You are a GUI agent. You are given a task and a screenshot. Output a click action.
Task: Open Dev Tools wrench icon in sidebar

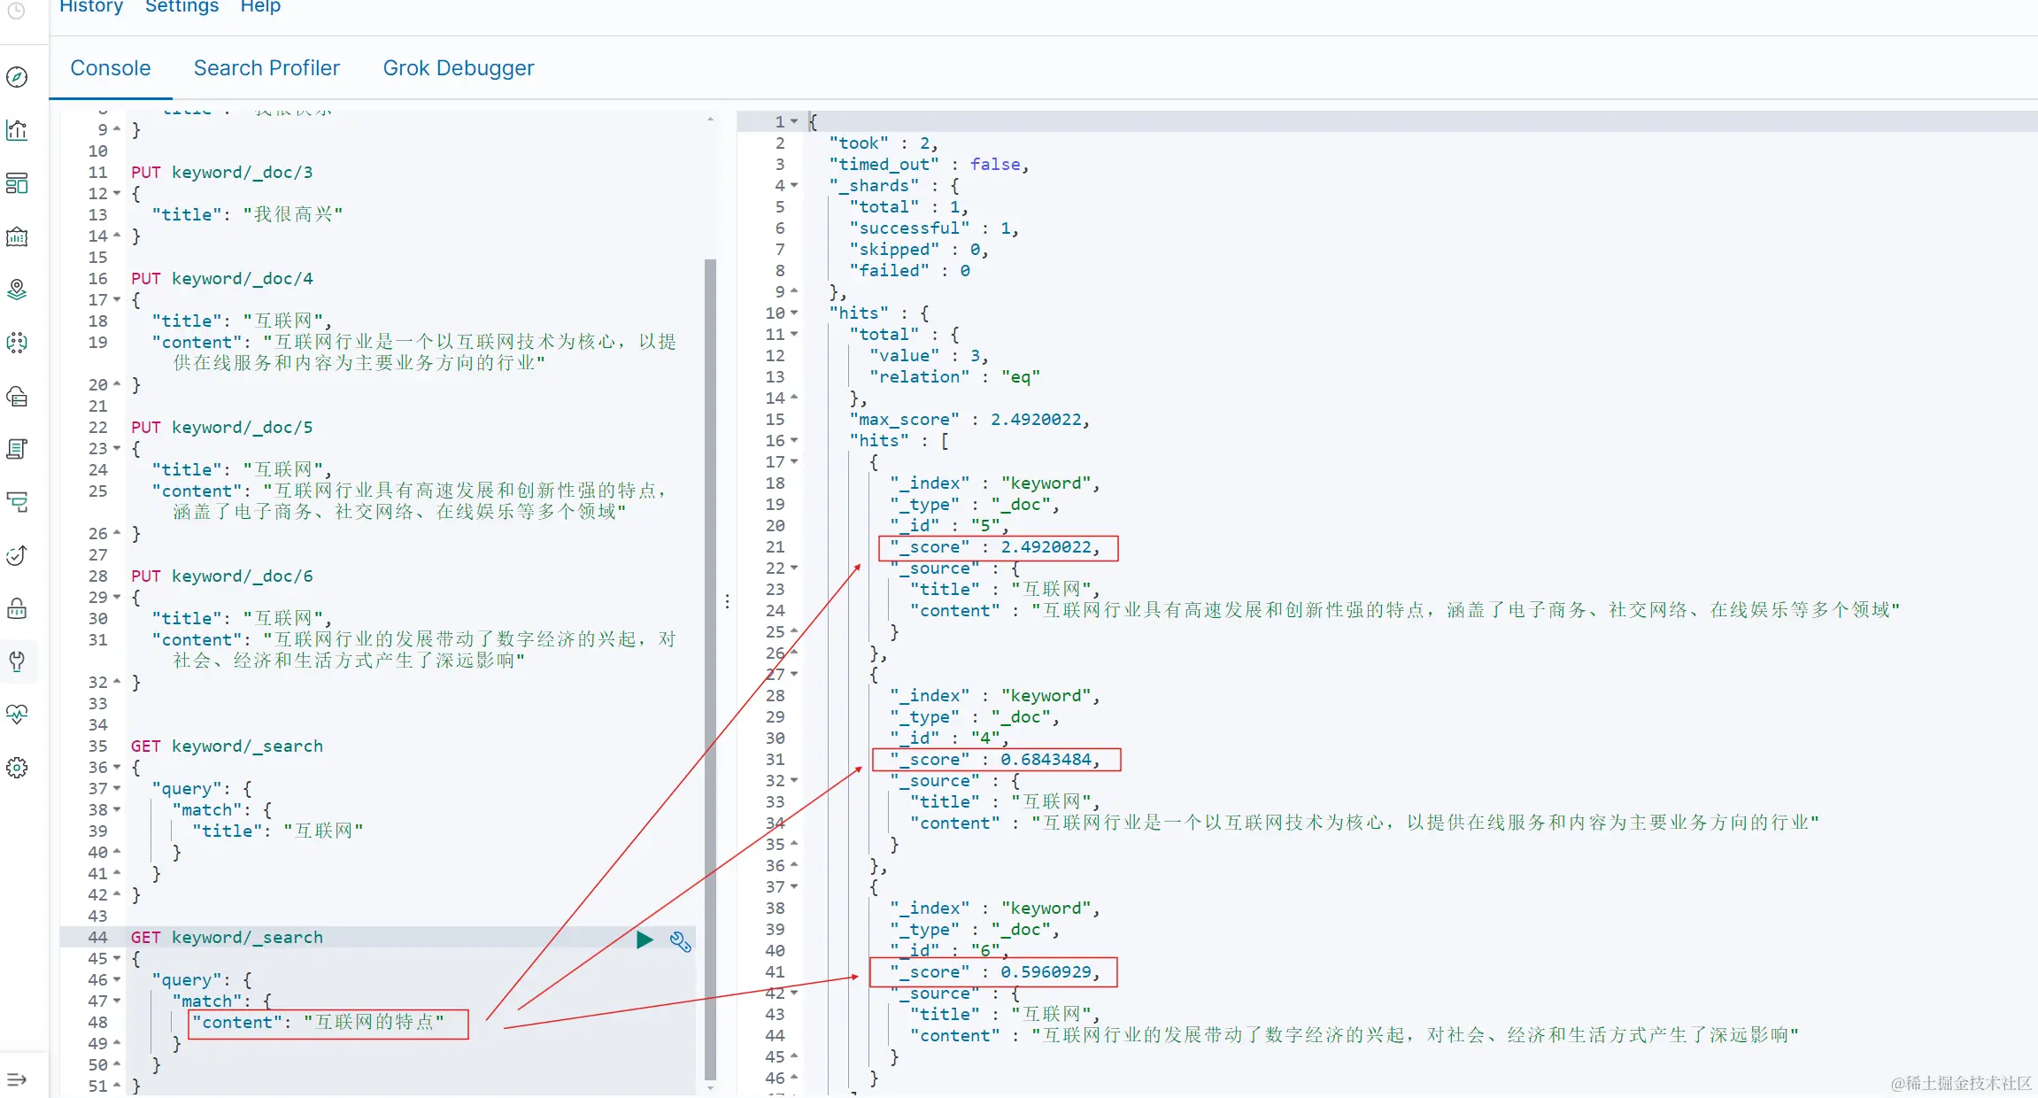click(x=17, y=661)
